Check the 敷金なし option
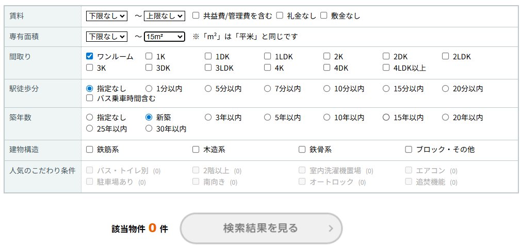 click(x=324, y=15)
